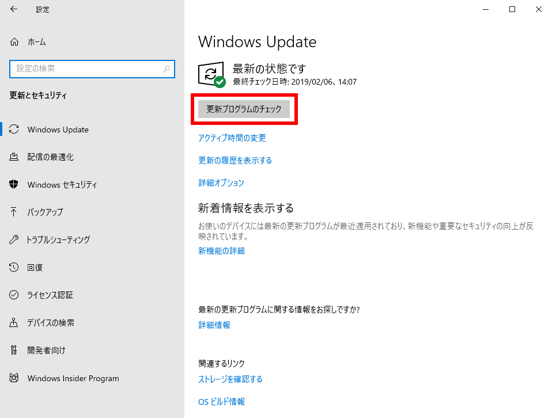The image size is (552, 418).
Task: Click the Windows セキュリティ shield icon
Action: pyautogui.click(x=15, y=185)
